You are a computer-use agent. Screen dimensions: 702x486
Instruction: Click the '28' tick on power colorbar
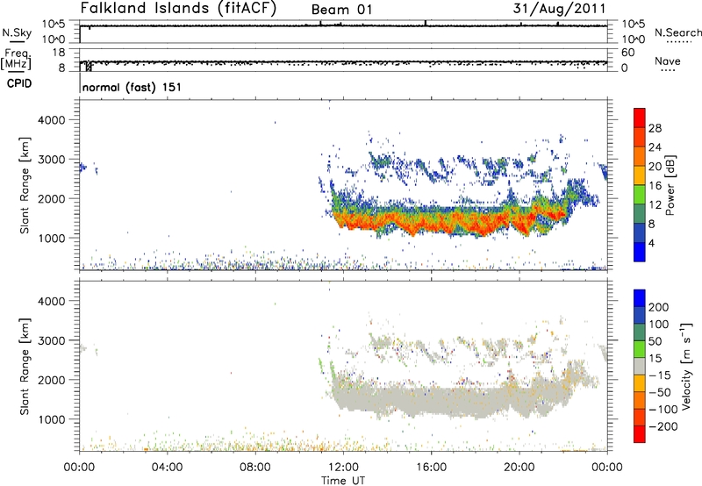(x=655, y=128)
